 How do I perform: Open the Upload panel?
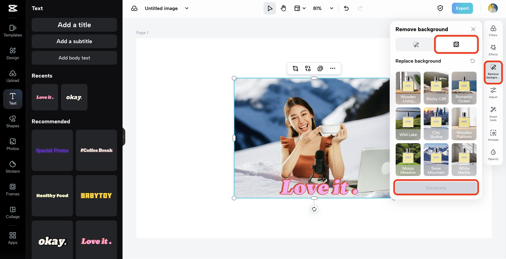[13, 76]
